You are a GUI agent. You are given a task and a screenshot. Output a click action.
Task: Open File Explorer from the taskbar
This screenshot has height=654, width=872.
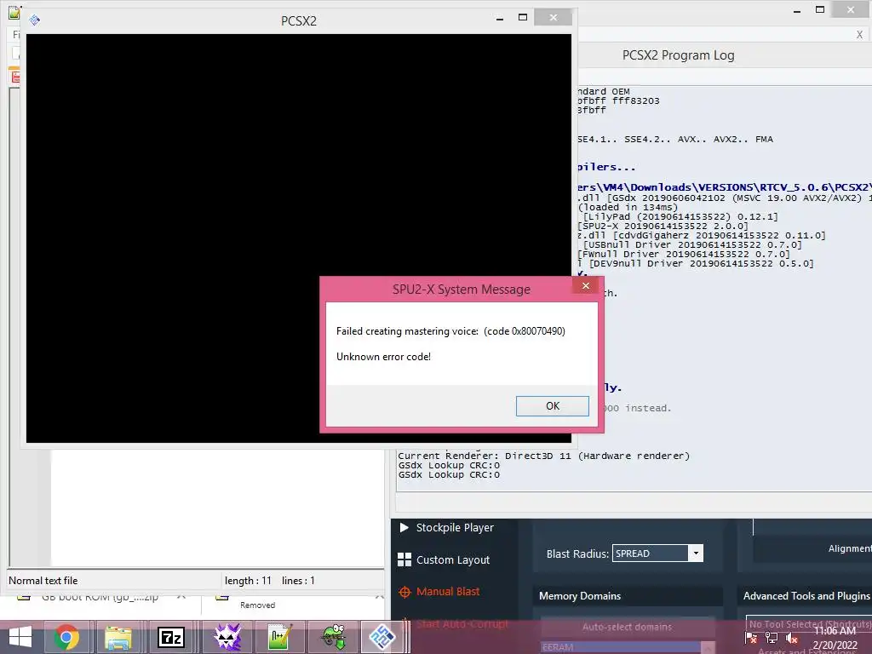point(118,637)
